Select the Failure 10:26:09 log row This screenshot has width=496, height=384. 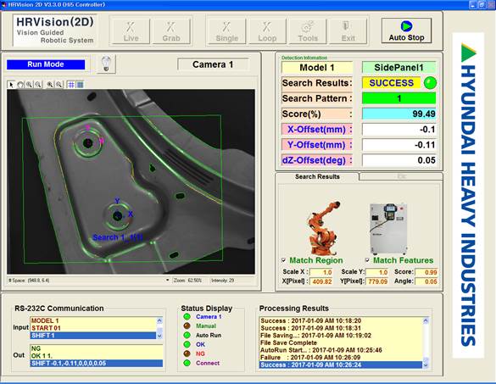341,358
